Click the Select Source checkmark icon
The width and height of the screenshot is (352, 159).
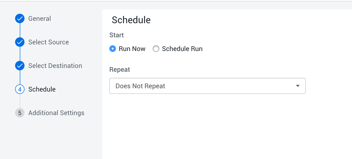tap(20, 42)
